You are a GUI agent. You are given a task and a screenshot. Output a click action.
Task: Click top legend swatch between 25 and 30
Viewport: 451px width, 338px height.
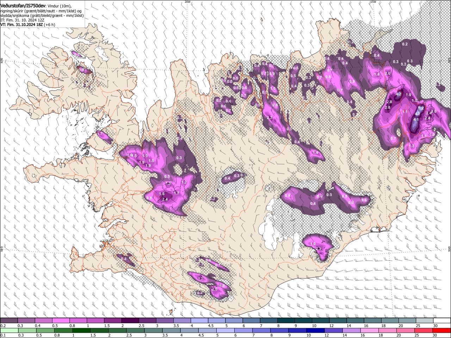click(x=425, y=321)
